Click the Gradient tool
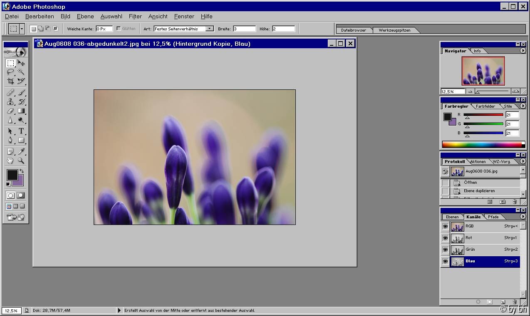530x316 pixels. tap(21, 111)
